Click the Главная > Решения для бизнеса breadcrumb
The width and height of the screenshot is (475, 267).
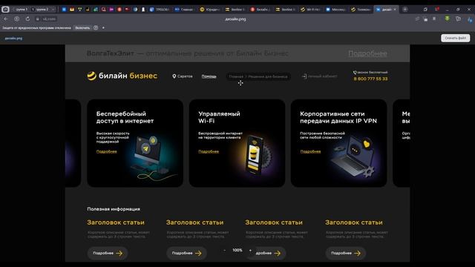point(258,76)
